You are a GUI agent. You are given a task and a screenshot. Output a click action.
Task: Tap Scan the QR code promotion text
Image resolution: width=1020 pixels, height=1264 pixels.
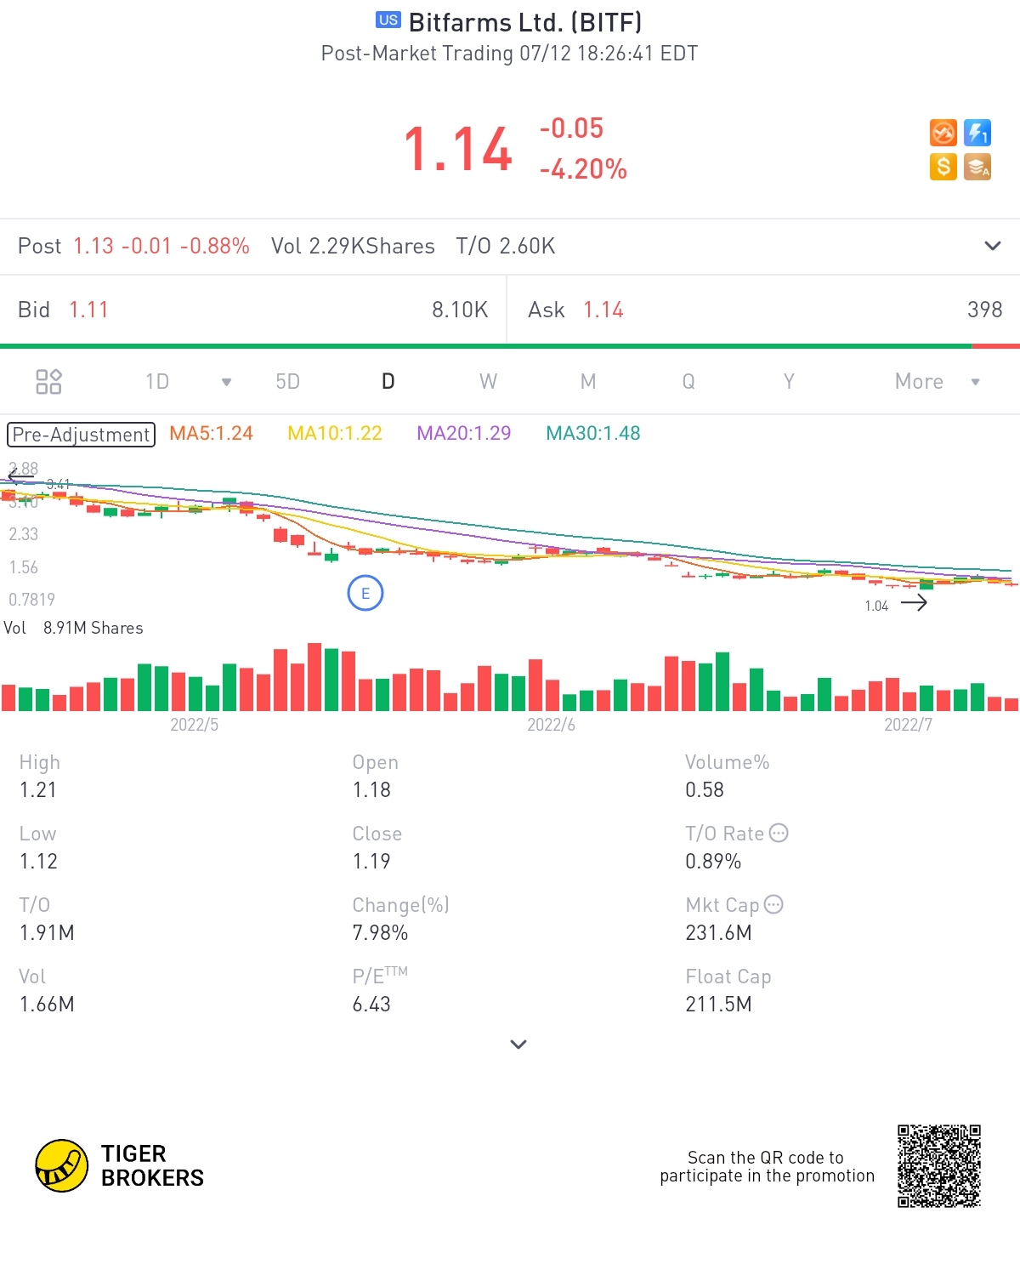(767, 1166)
